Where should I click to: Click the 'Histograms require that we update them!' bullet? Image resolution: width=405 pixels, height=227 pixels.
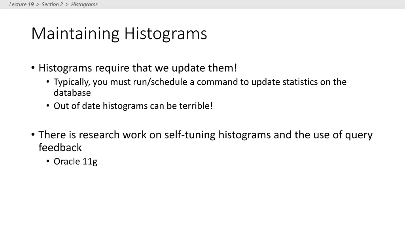pos(138,68)
